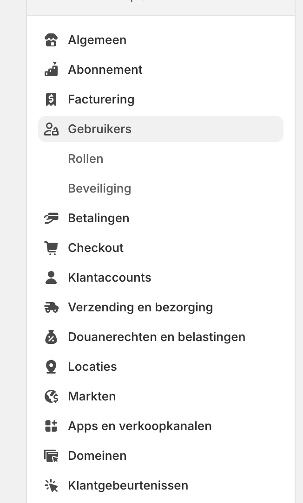Click the Douanerechten percent bag icon
The width and height of the screenshot is (303, 503).
(51, 337)
